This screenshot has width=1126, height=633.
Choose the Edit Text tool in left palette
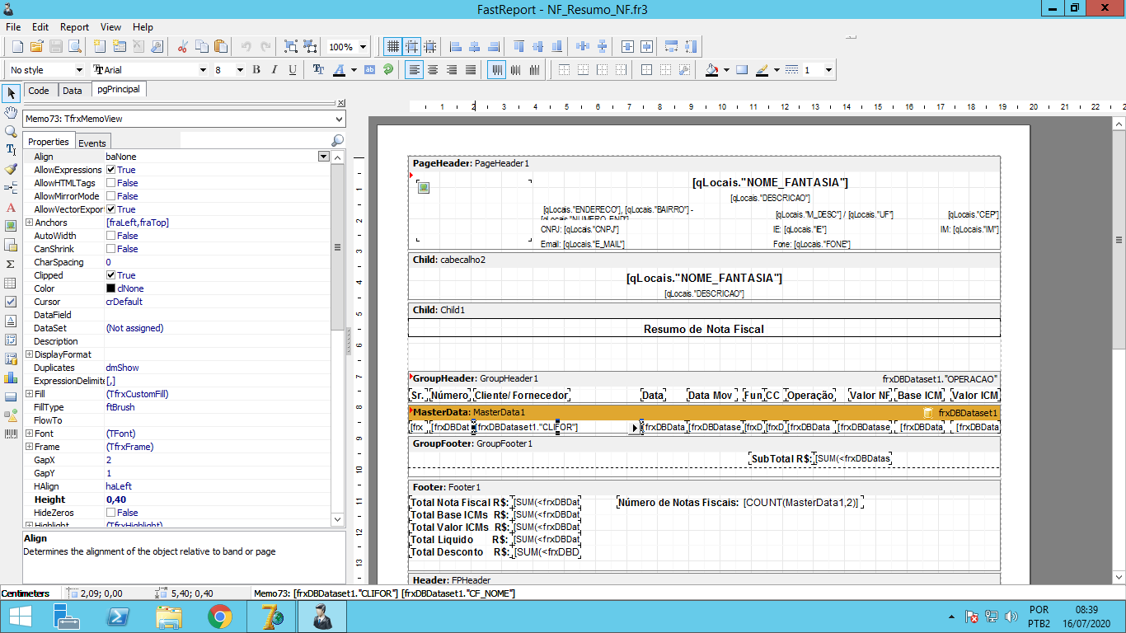[11, 150]
